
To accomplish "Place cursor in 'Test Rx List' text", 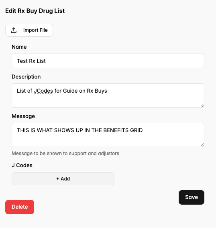I will point(31,61).
